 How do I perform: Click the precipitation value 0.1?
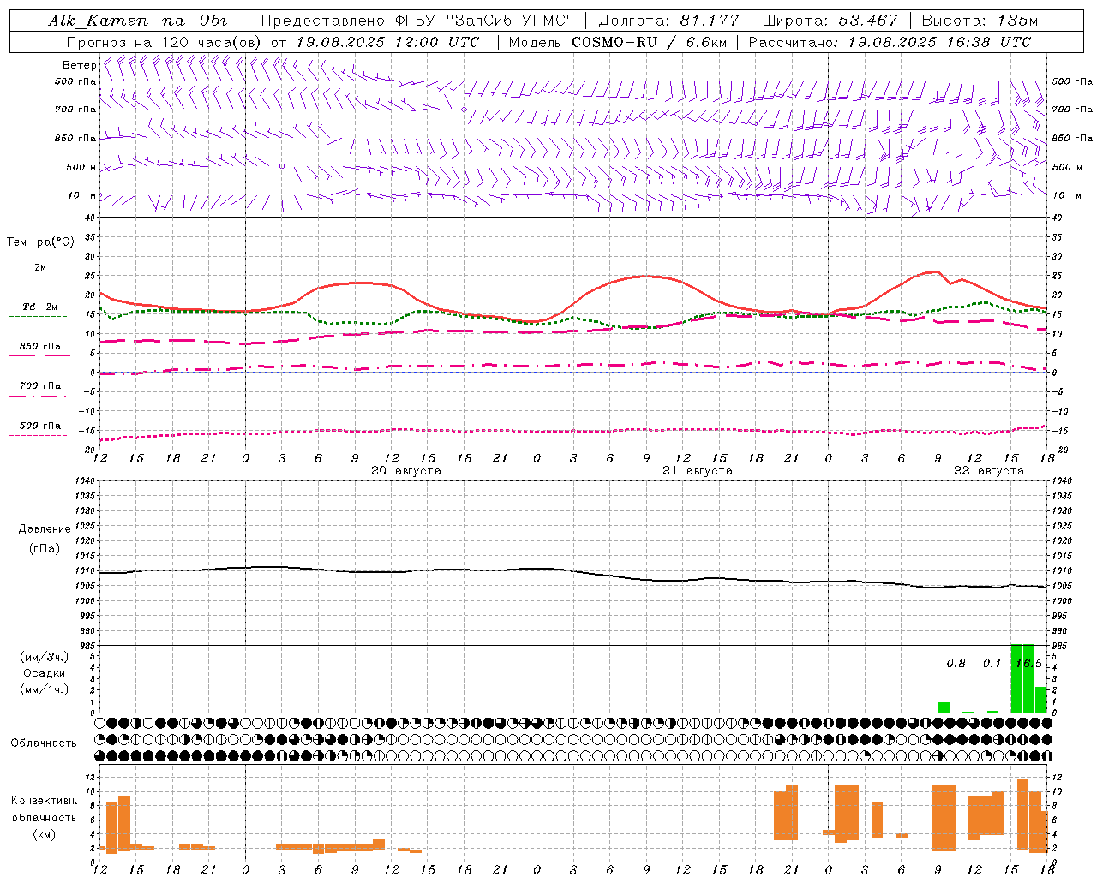click(x=992, y=664)
